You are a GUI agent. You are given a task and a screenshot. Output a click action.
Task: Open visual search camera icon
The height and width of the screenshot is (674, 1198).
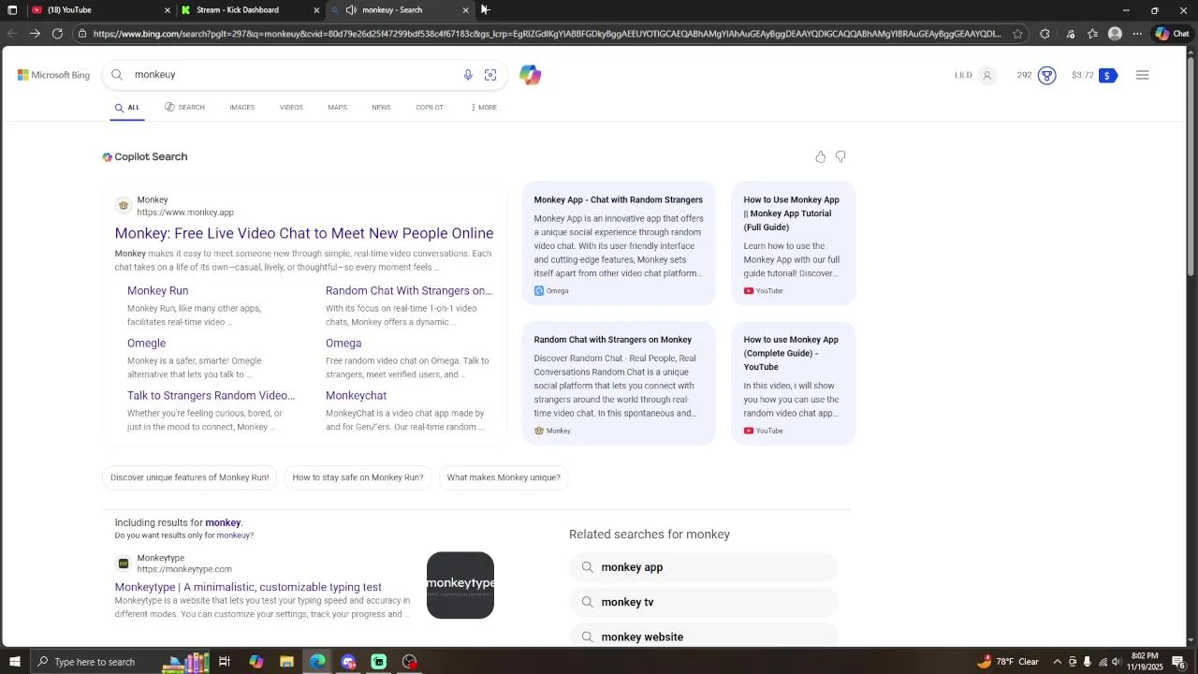point(490,75)
